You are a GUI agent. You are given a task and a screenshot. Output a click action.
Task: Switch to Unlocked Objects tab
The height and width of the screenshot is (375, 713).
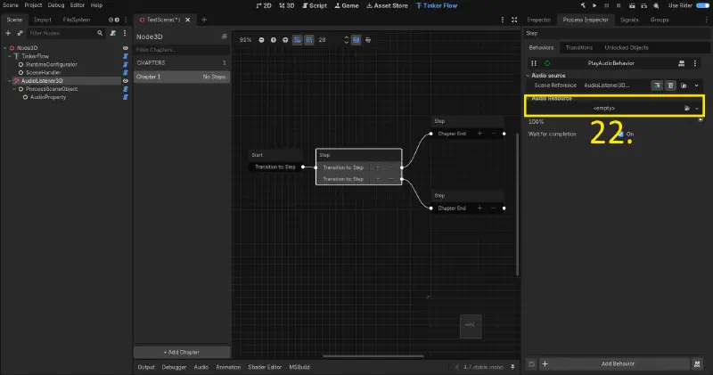tap(627, 48)
